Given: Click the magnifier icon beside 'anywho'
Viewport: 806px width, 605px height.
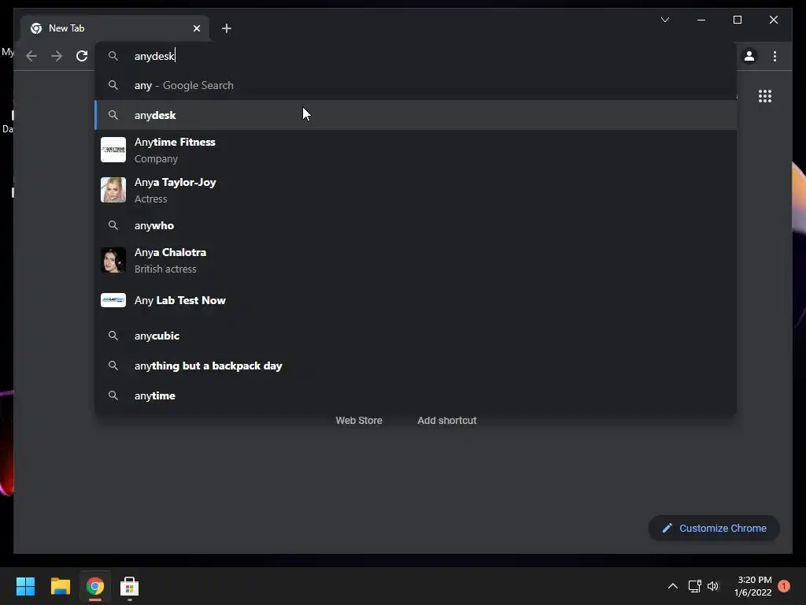Looking at the screenshot, I should click(x=113, y=225).
